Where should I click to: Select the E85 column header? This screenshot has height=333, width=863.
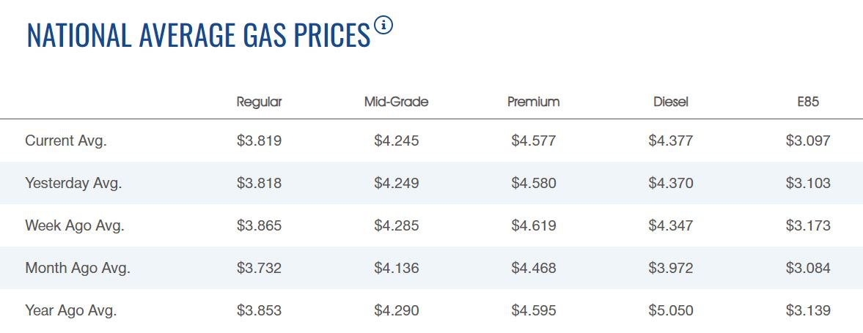point(808,102)
